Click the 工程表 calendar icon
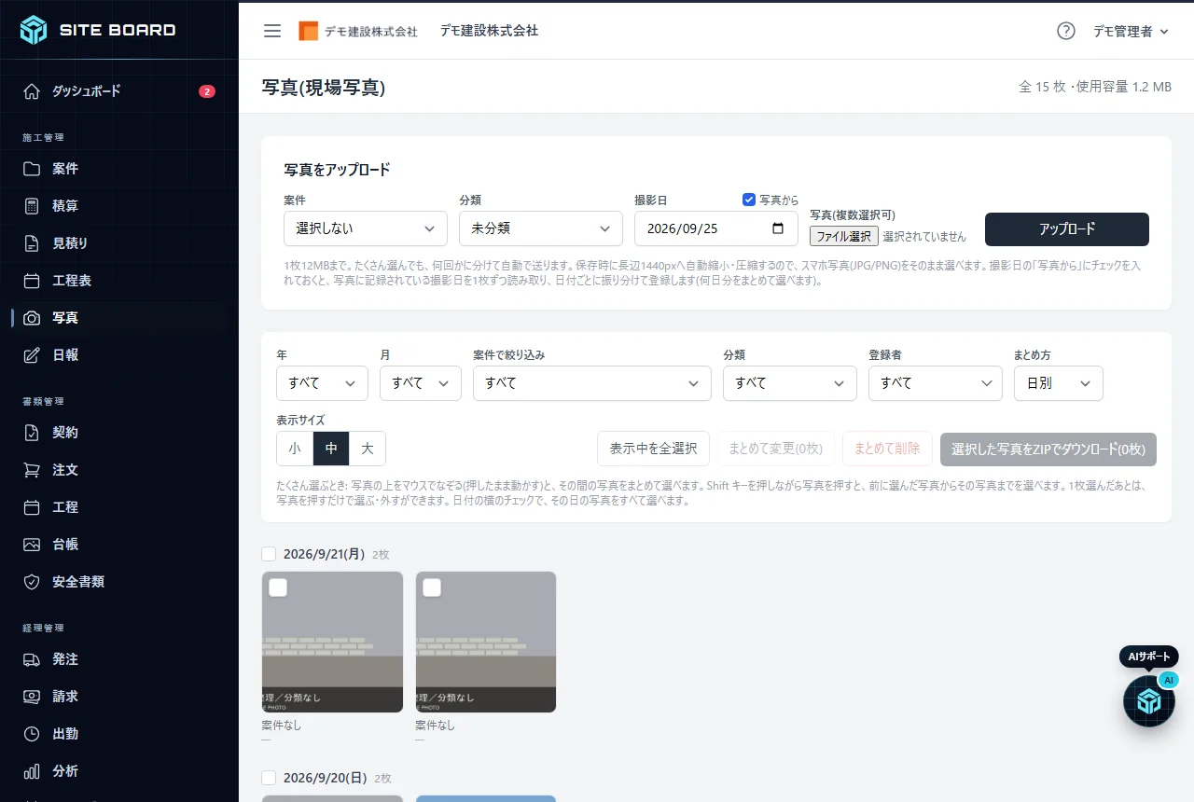Screen dimensions: 1194x802 point(32,281)
